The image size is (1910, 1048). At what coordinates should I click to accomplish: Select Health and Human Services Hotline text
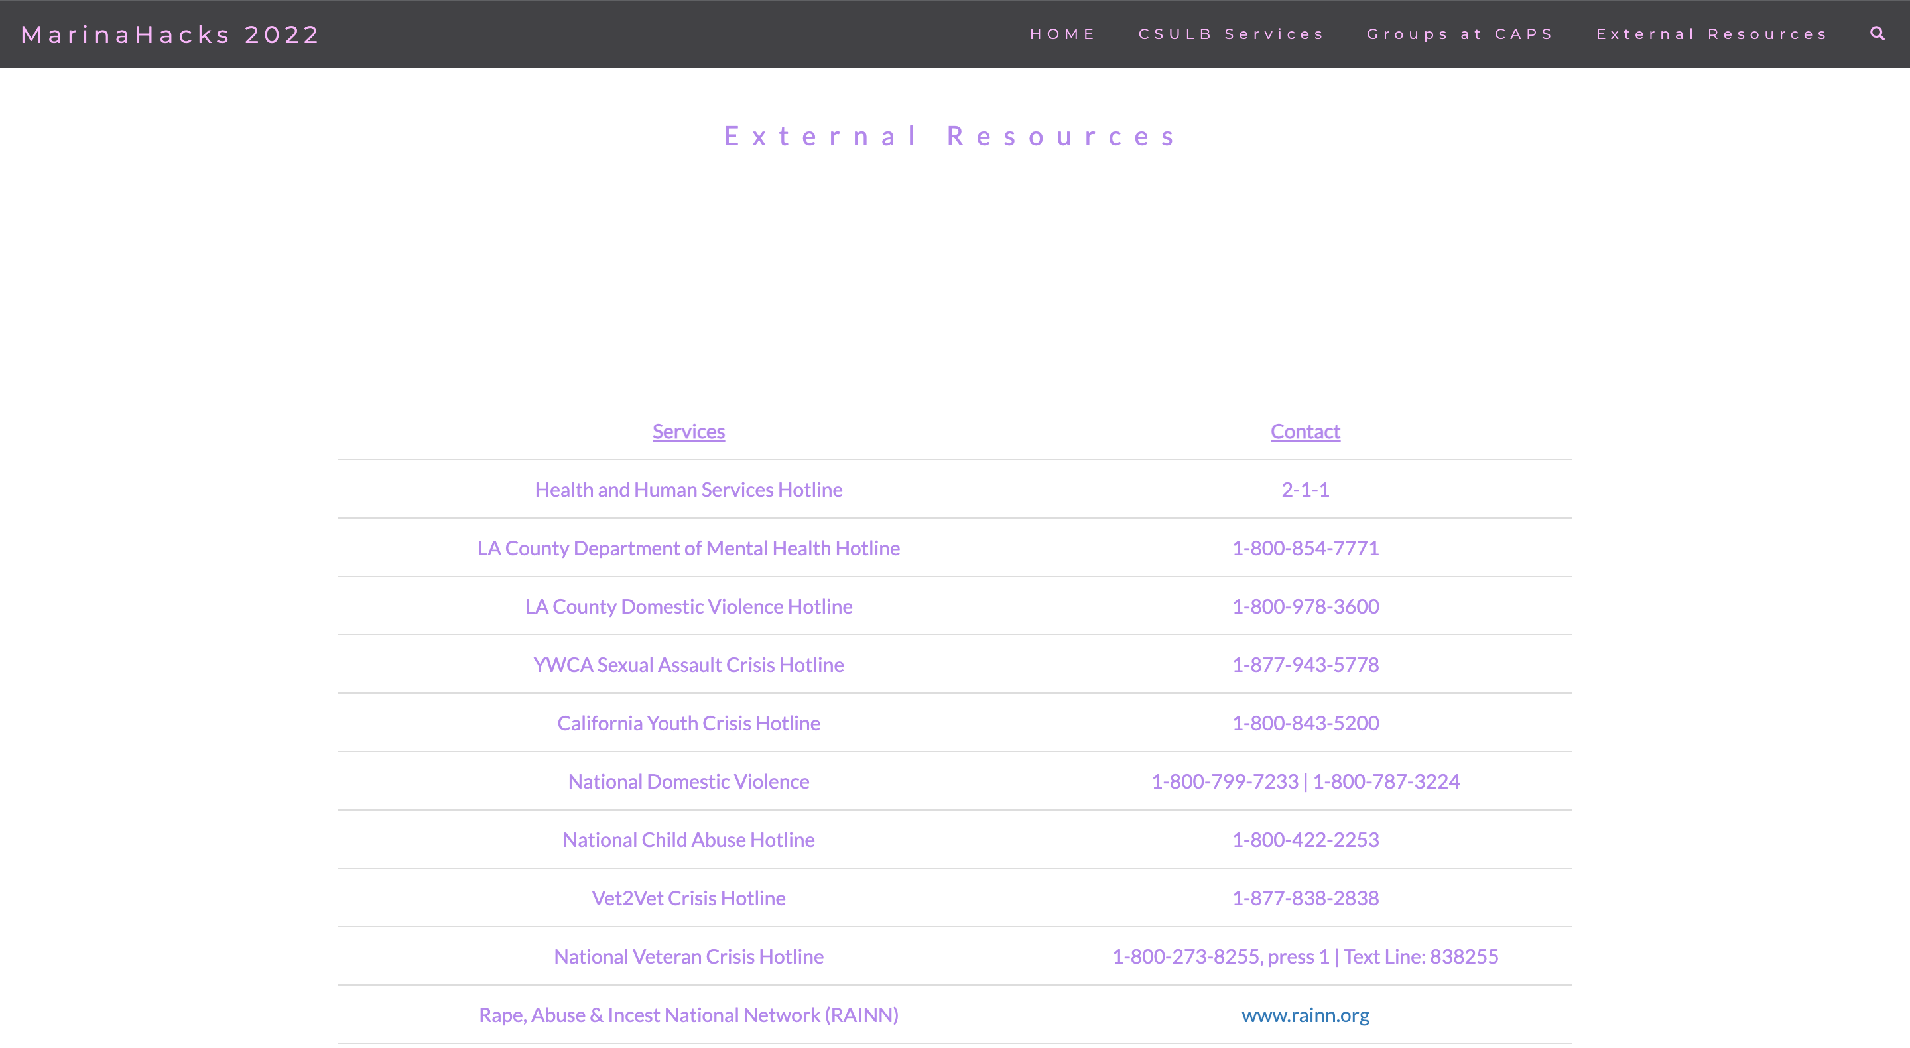pos(688,490)
